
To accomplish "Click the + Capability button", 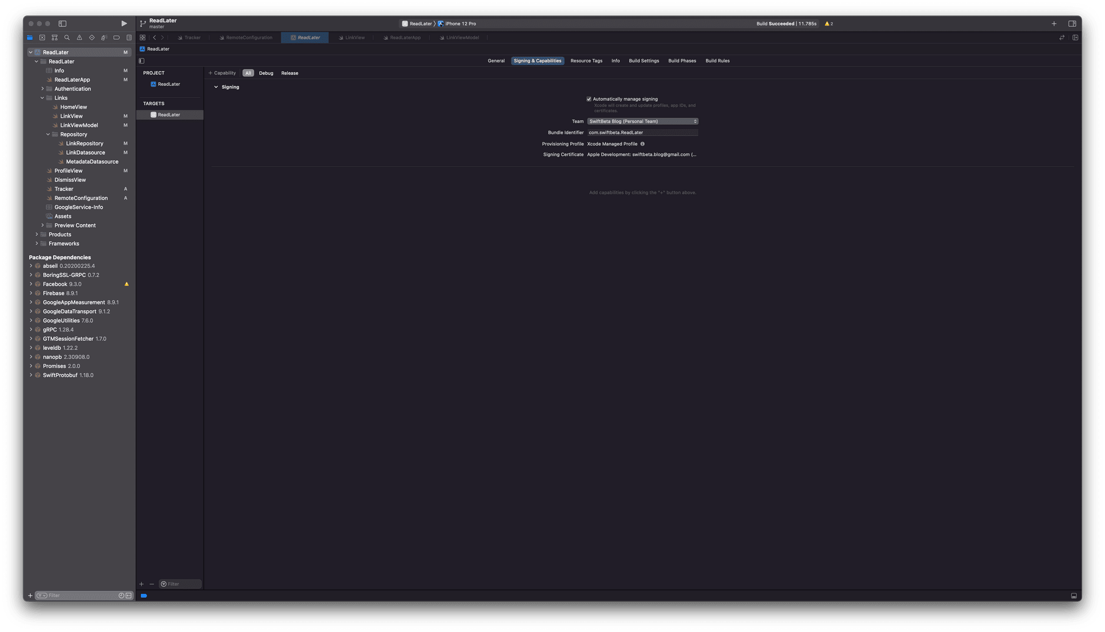I will 222,73.
